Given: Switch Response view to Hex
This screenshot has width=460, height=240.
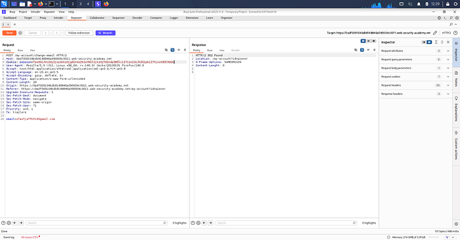Looking at the screenshot, I should 222,50.
